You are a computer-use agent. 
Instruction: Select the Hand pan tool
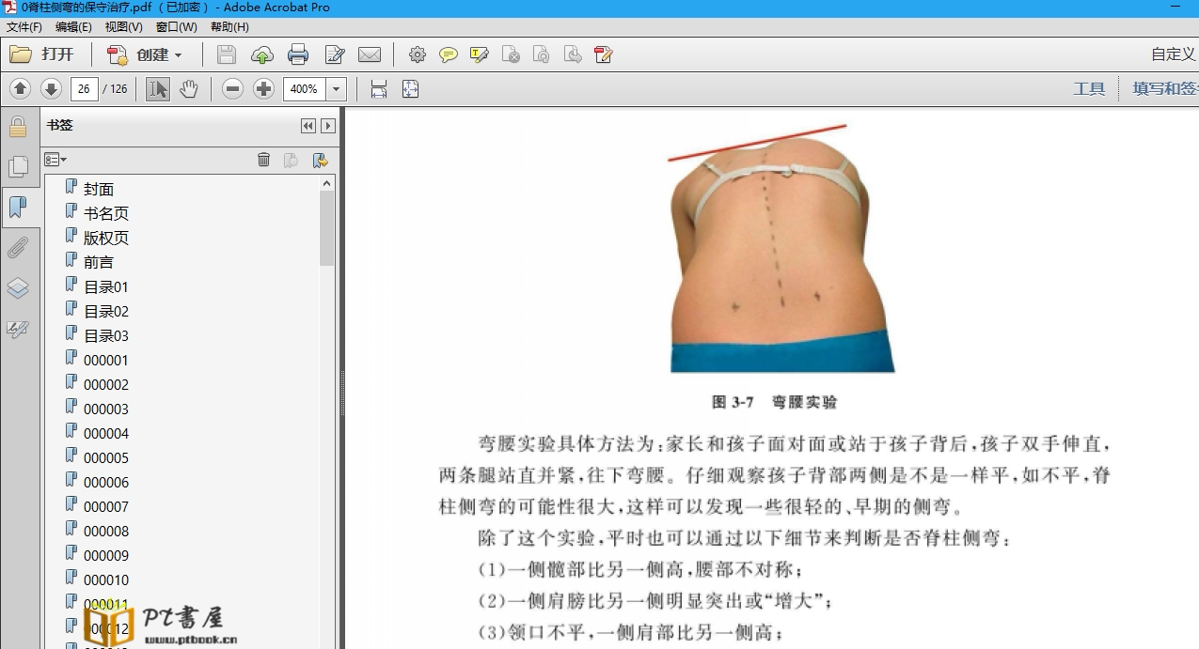[189, 89]
